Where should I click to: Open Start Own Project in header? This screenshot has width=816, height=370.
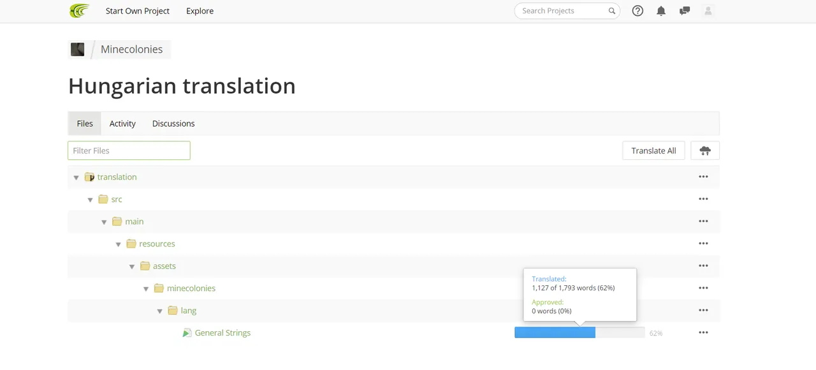[138, 11]
